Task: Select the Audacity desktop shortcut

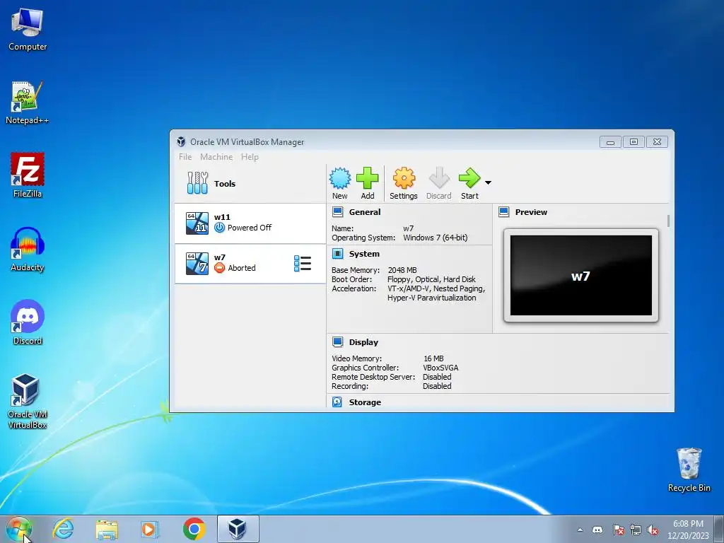Action: click(x=28, y=250)
